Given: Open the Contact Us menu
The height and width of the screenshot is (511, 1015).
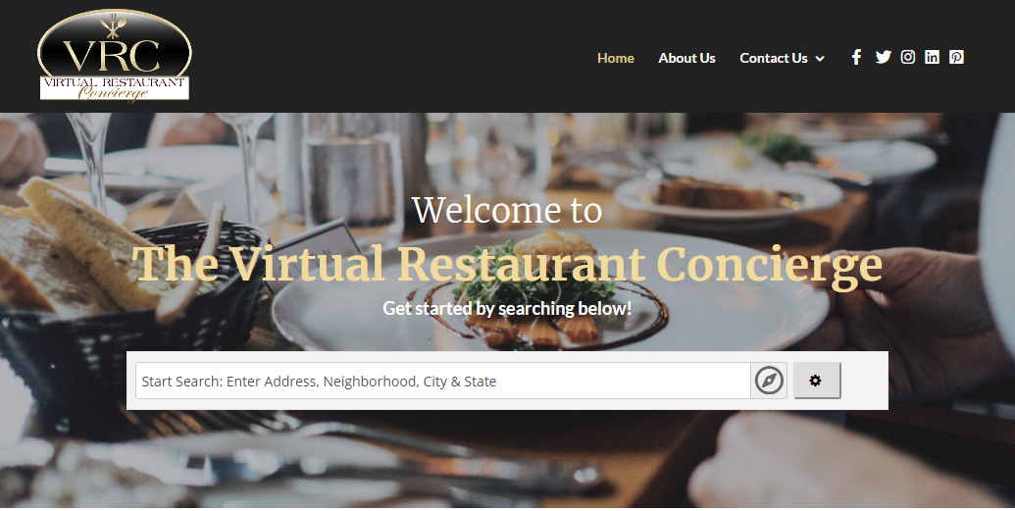Looking at the screenshot, I should 774,58.
